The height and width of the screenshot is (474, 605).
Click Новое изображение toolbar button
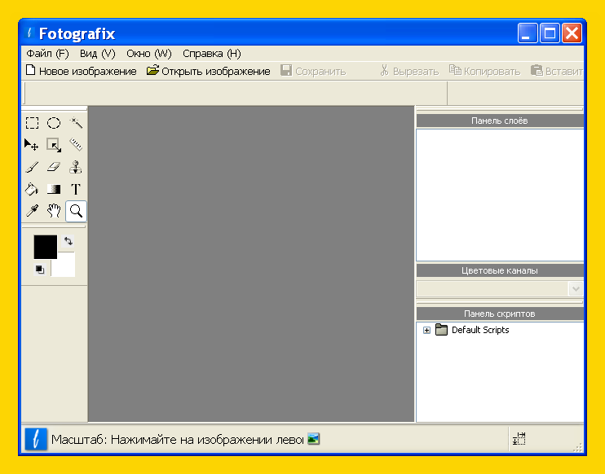tap(81, 72)
